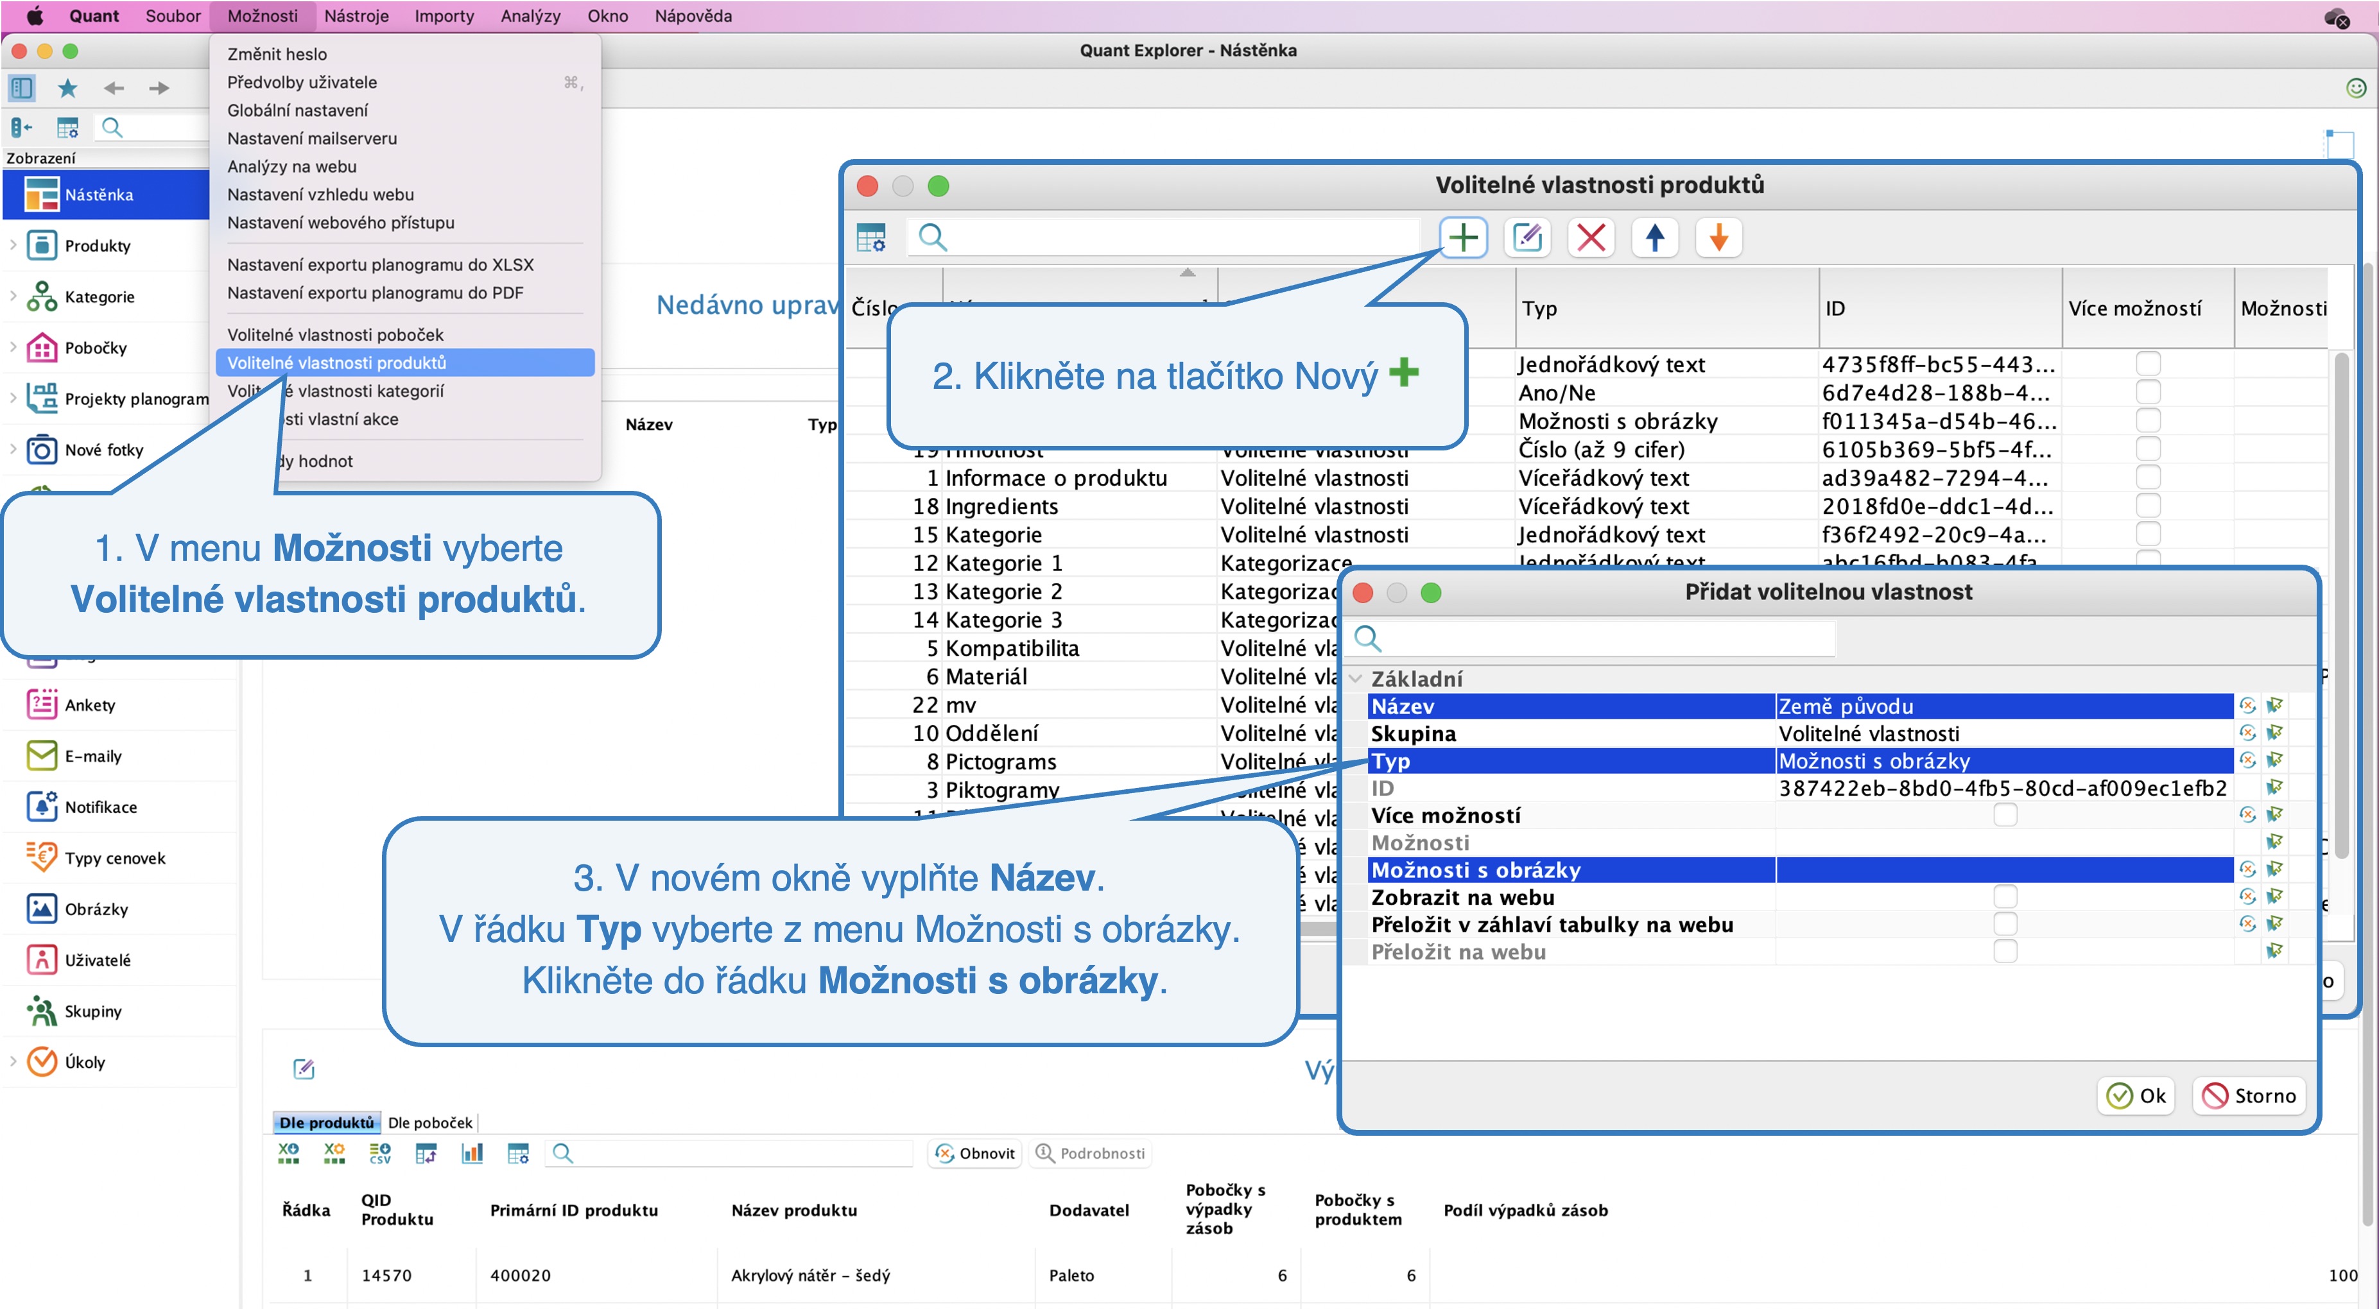Cancel dialog with Storno button
This screenshot has height=1309, width=2379.
[2249, 1097]
